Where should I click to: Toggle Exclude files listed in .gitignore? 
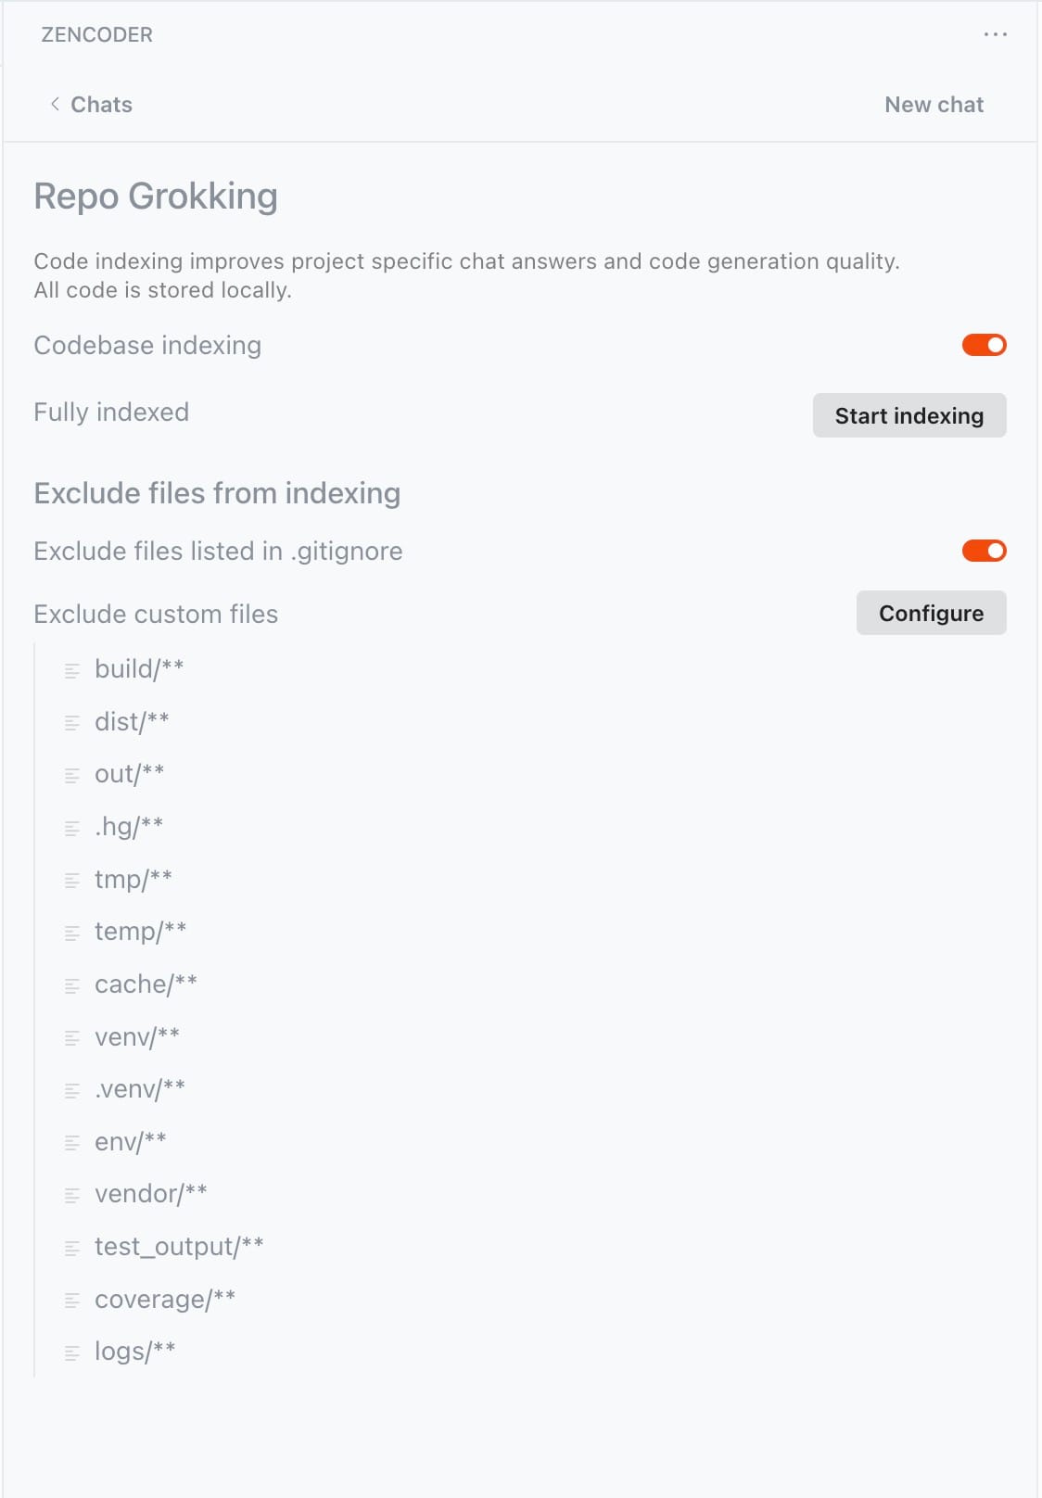pyautogui.click(x=985, y=551)
